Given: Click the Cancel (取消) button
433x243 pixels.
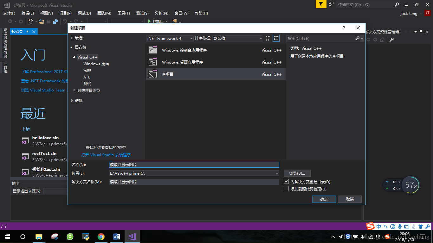Looking at the screenshot, I should coord(350,199).
